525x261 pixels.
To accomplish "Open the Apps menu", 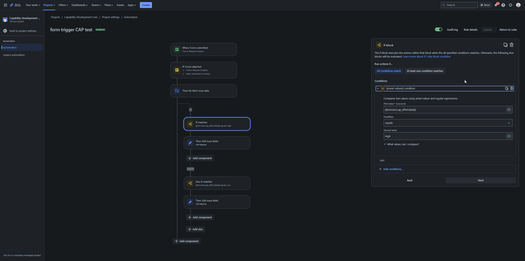I will pyautogui.click(x=132, y=5).
